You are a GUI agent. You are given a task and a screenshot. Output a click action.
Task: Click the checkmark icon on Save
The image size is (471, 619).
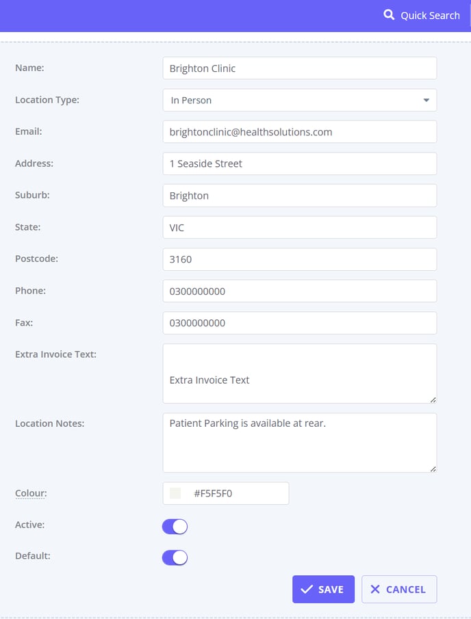(307, 590)
